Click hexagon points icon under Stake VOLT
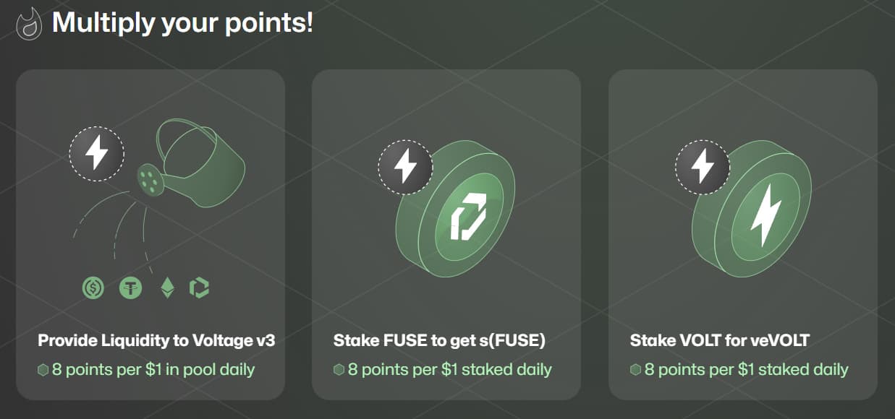 (636, 370)
